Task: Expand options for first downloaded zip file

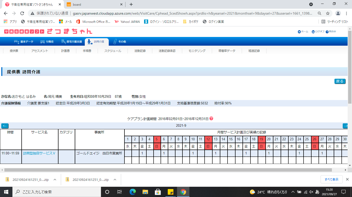Action: 55,180
